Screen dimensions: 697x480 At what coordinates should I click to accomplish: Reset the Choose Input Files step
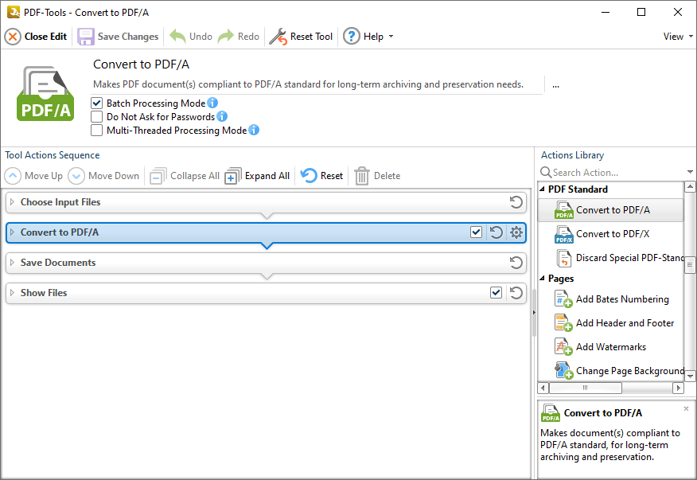point(516,202)
